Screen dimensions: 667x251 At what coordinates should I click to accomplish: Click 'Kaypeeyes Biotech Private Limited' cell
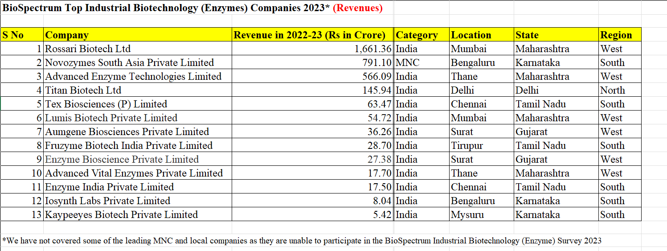pyautogui.click(x=138, y=214)
